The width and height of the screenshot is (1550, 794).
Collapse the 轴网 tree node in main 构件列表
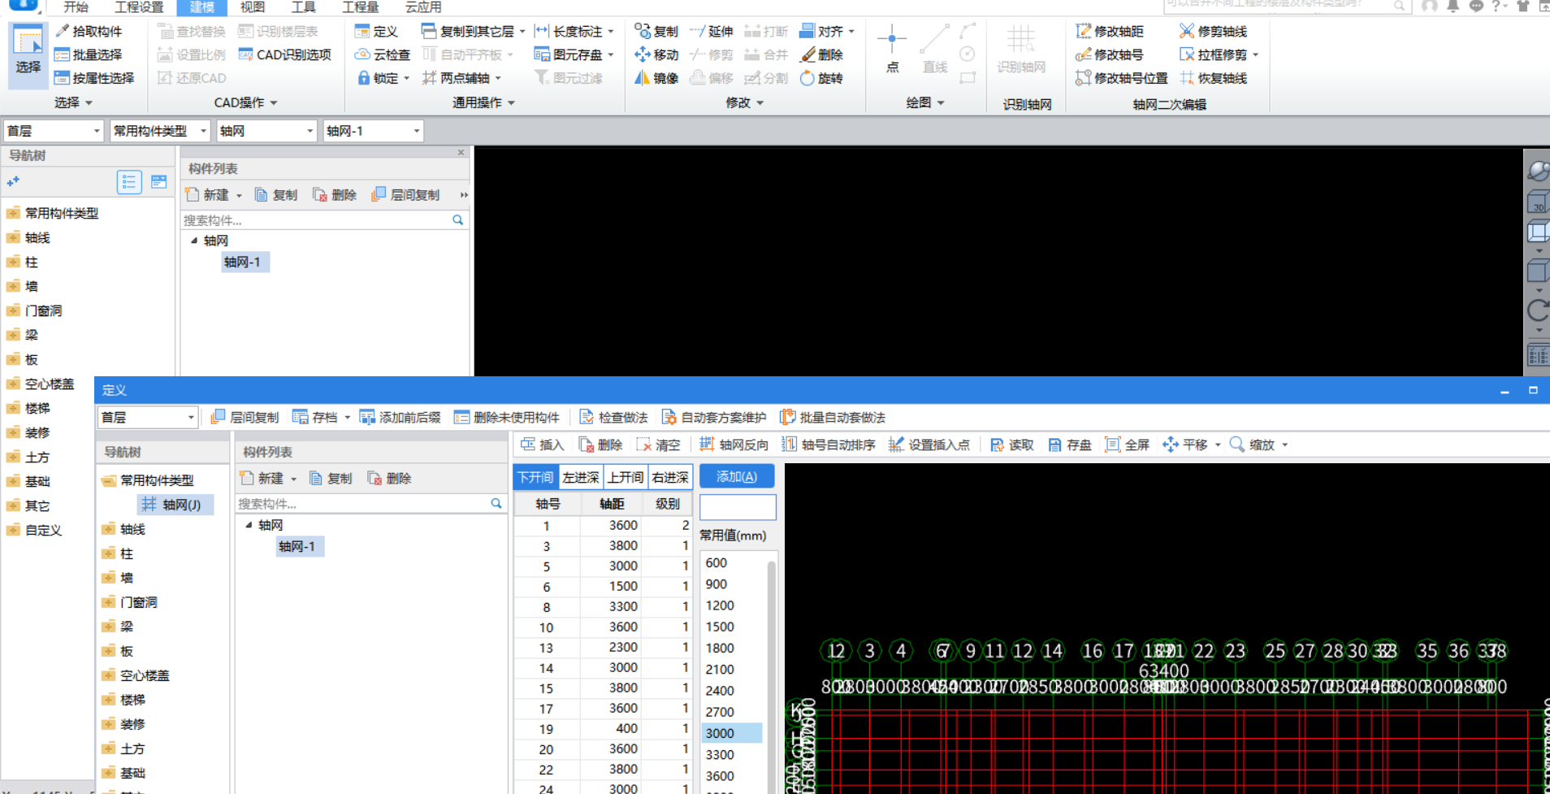coord(194,241)
